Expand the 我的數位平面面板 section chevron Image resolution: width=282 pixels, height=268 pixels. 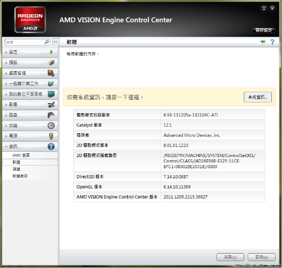coord(6,94)
